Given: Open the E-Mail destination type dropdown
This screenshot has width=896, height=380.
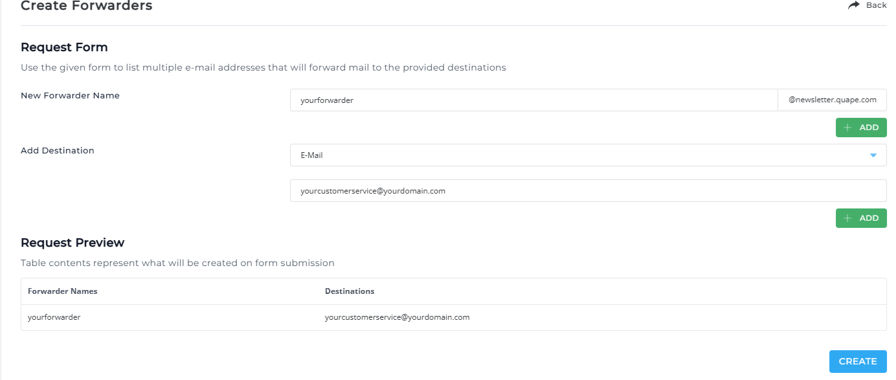Looking at the screenshot, I should [588, 155].
